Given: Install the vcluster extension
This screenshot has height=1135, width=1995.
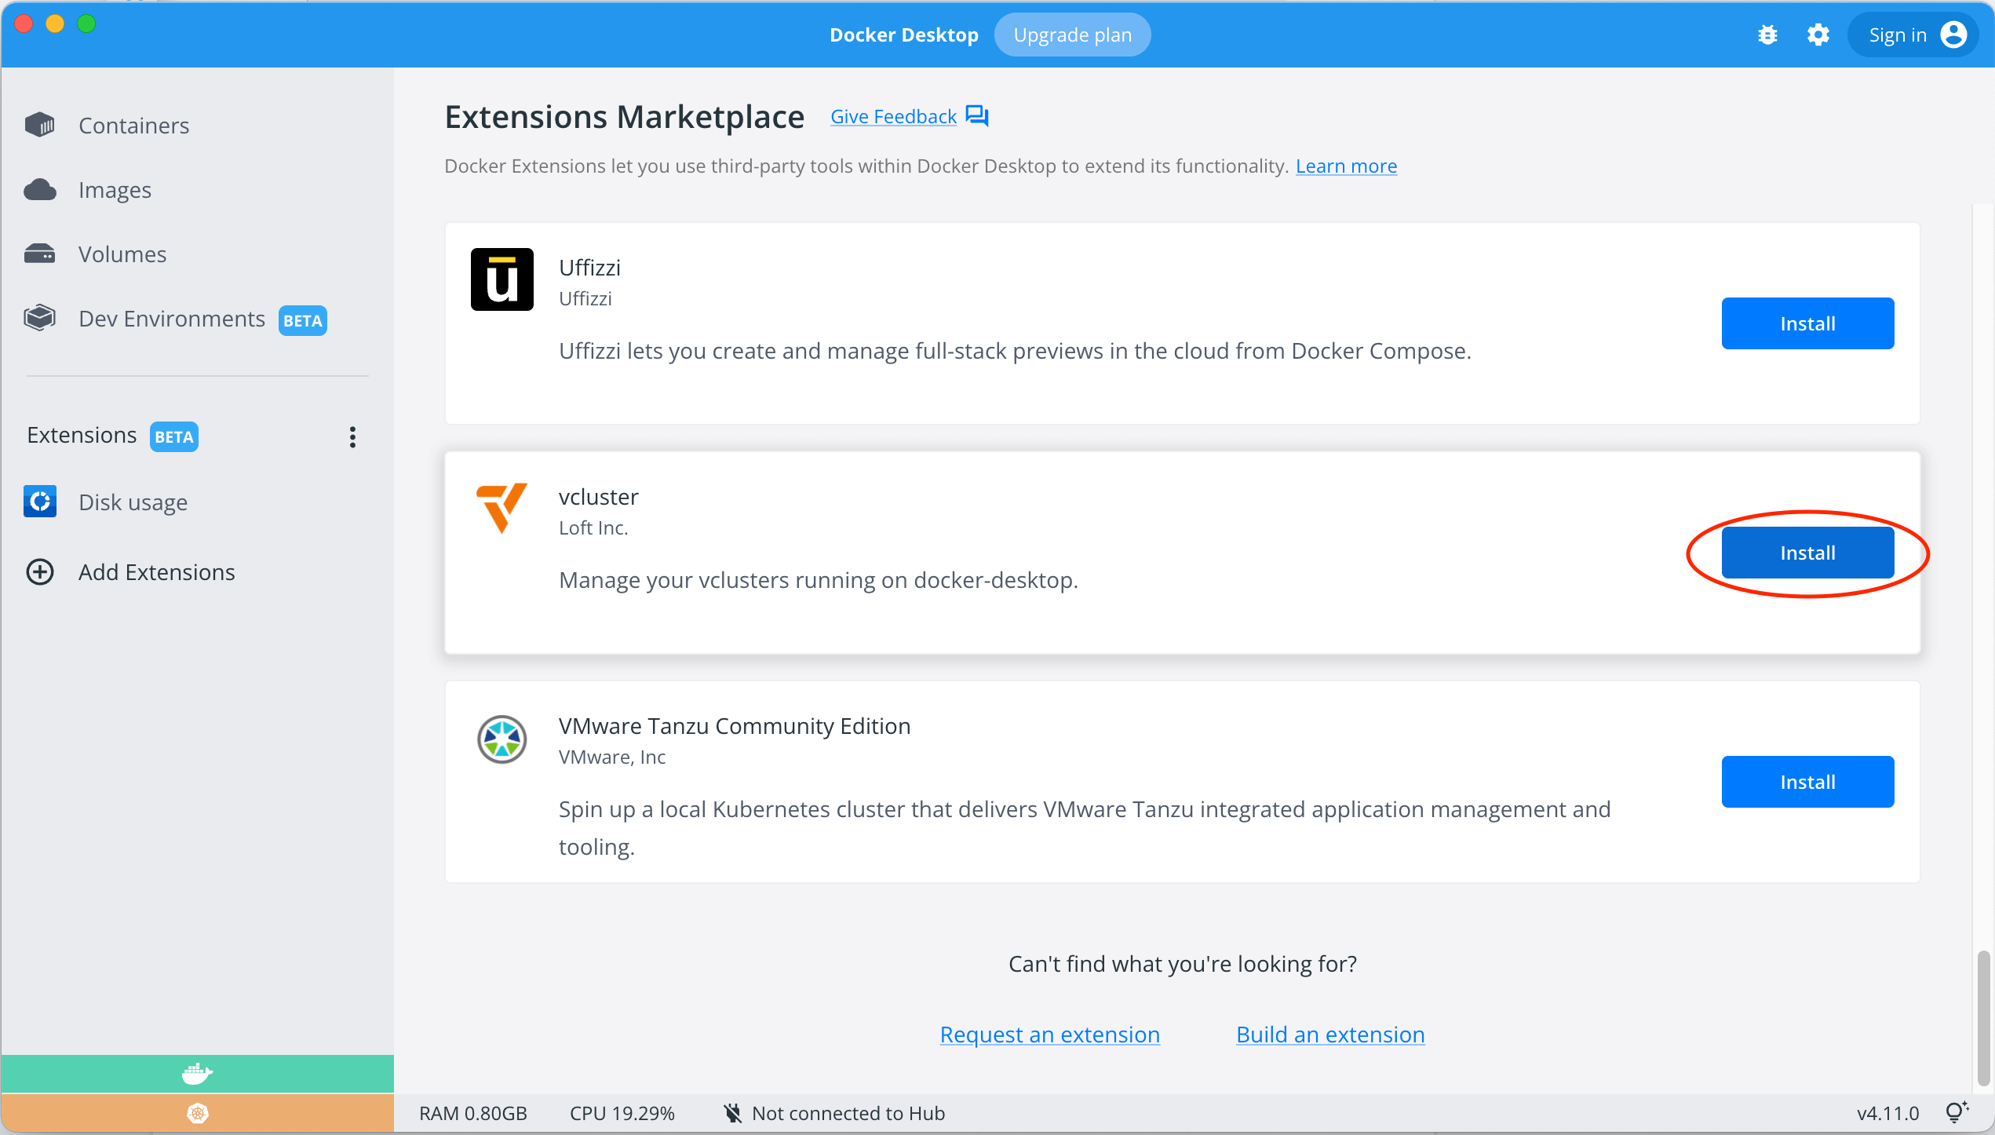Looking at the screenshot, I should click(x=1807, y=552).
